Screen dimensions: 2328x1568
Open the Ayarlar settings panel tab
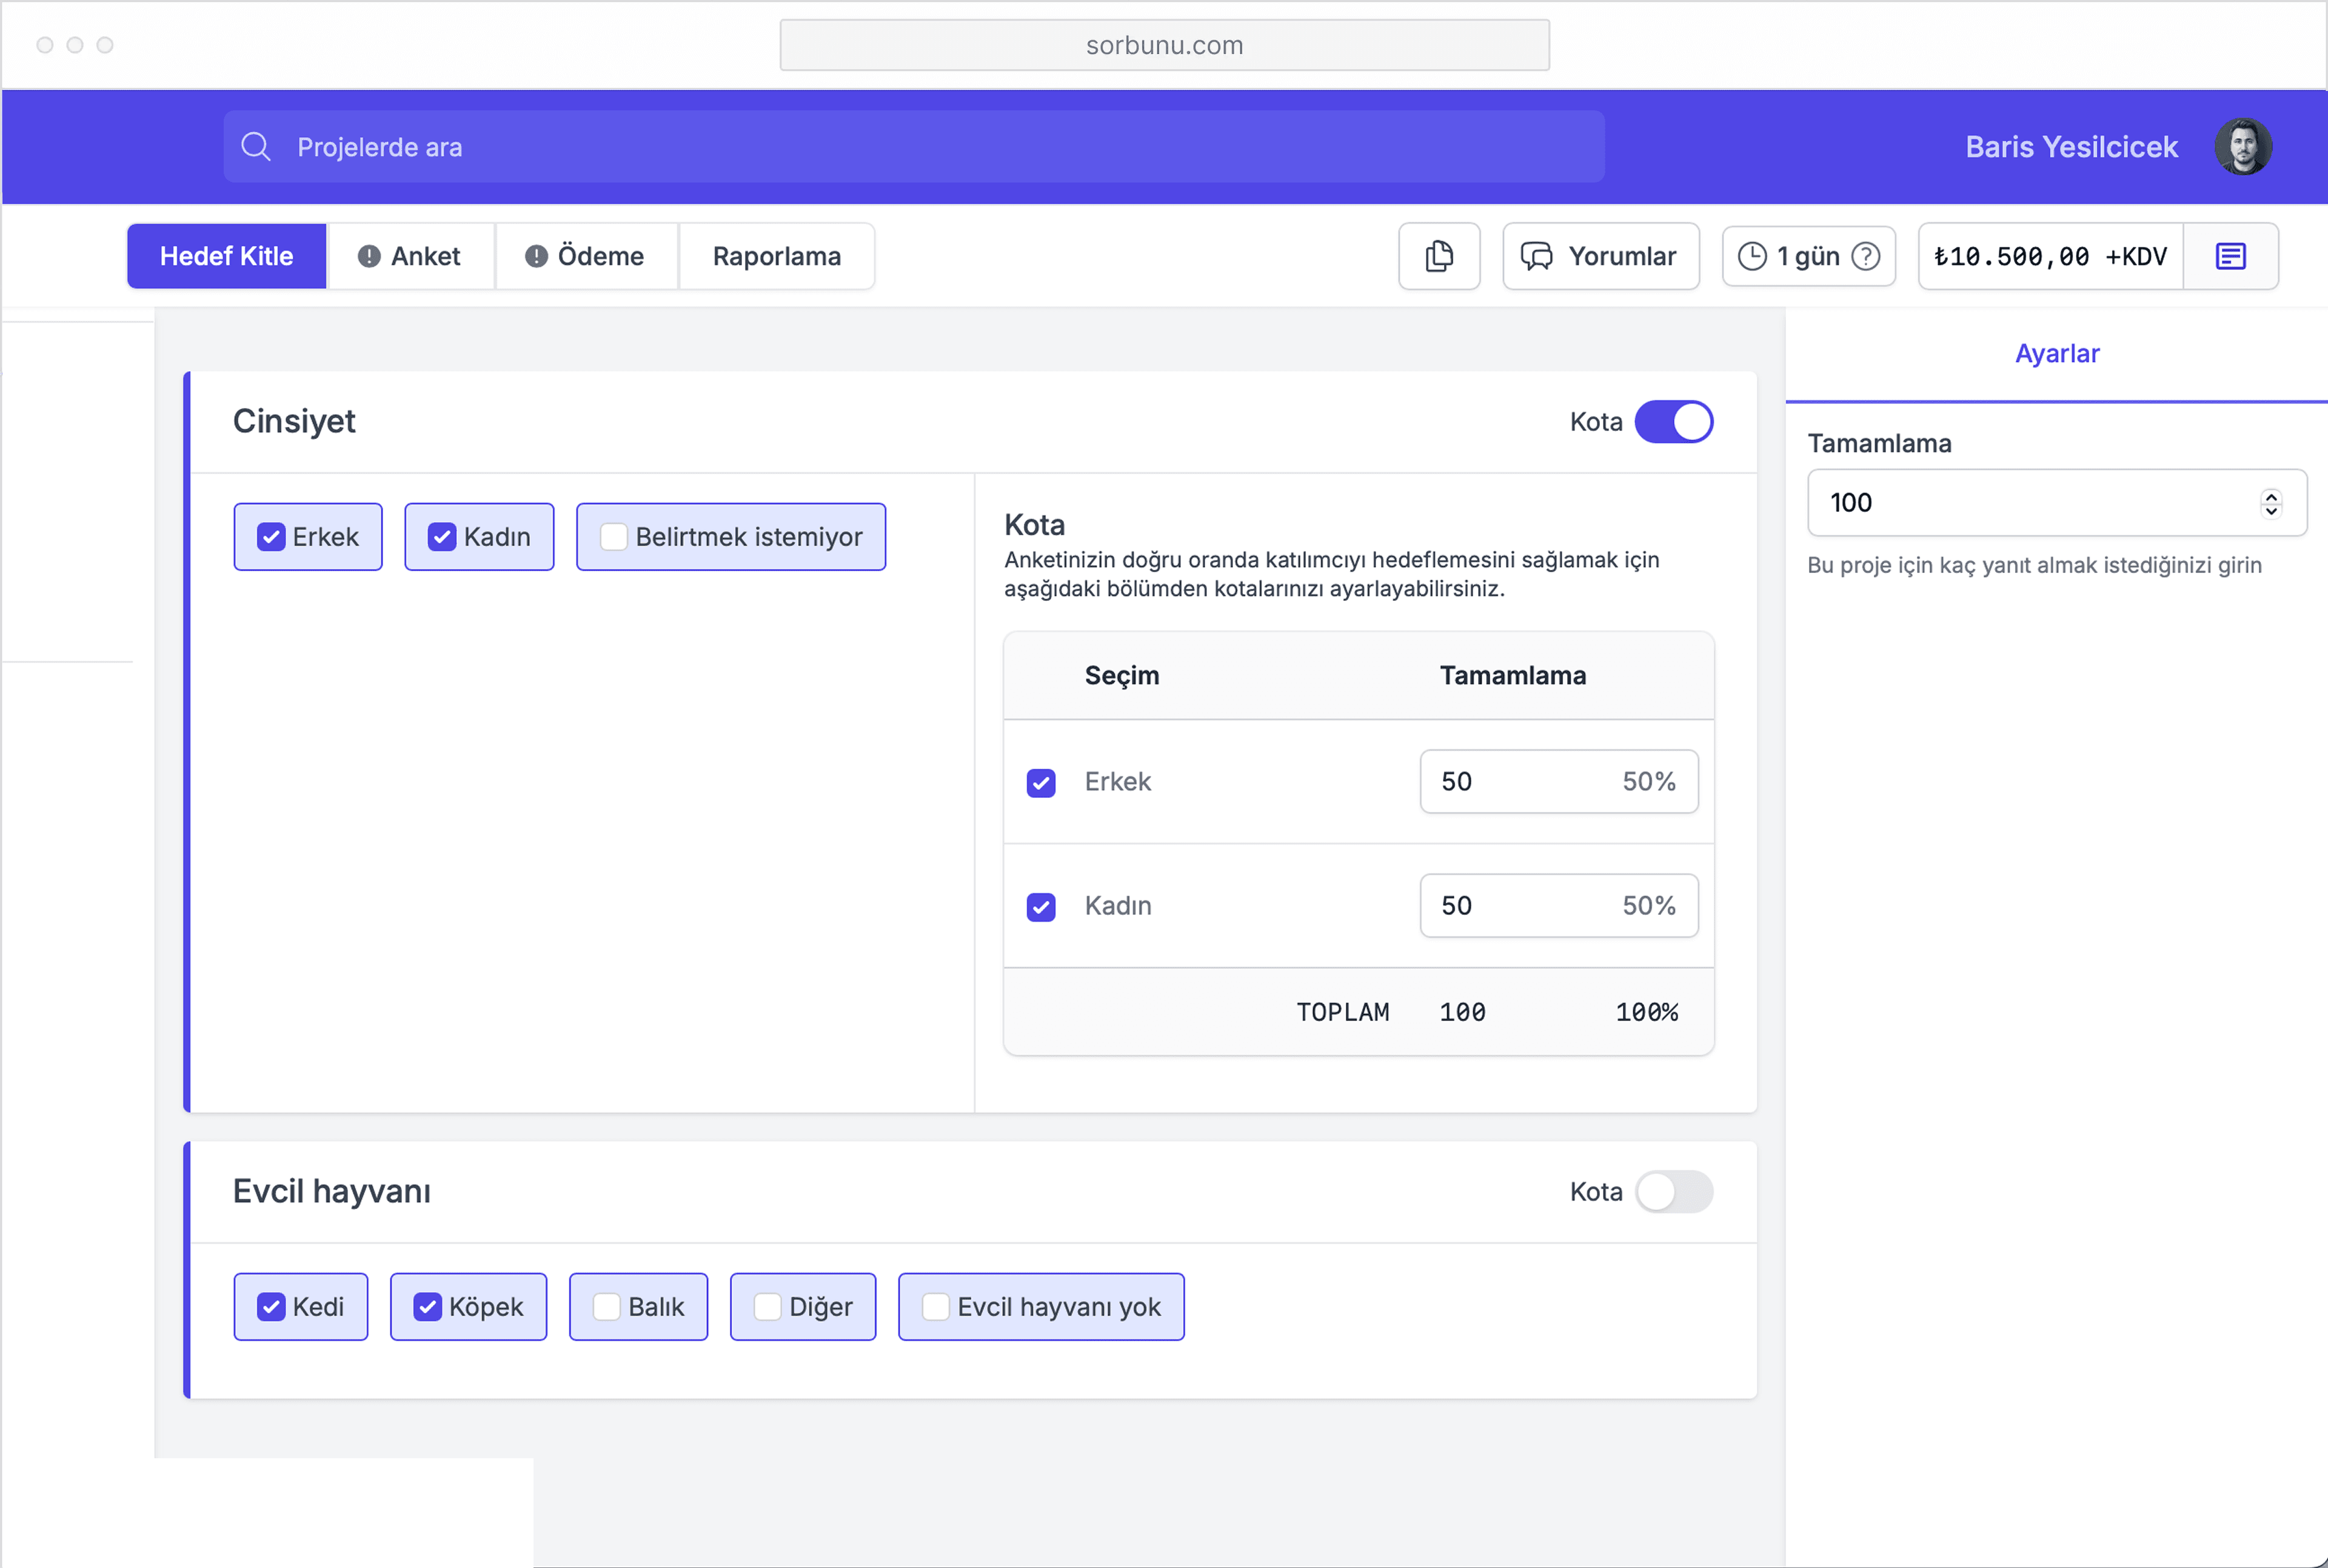(x=2056, y=354)
